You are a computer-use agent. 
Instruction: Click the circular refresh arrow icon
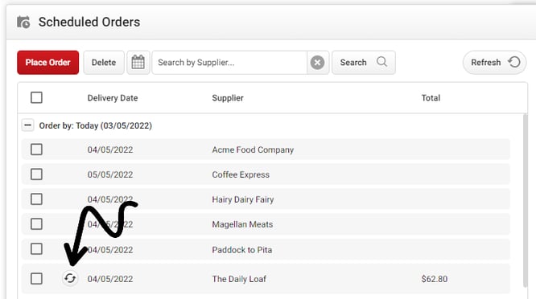(514, 62)
